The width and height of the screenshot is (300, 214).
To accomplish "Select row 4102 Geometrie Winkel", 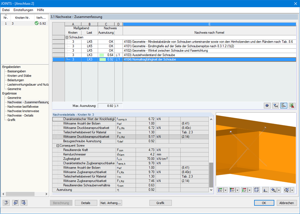I will 174,50.
